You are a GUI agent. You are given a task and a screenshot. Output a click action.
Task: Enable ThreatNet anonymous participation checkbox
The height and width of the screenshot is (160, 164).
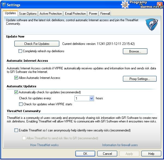[x=16, y=130]
